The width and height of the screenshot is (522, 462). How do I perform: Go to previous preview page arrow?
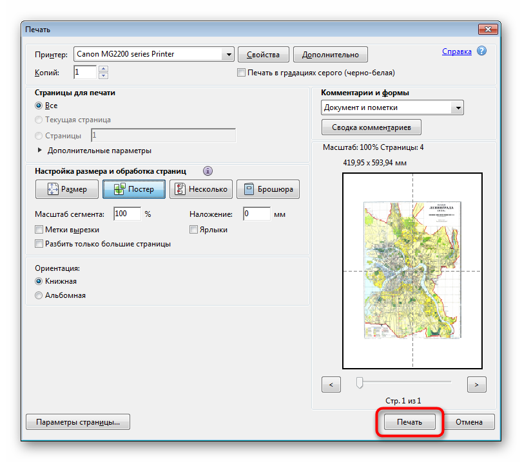(x=331, y=384)
